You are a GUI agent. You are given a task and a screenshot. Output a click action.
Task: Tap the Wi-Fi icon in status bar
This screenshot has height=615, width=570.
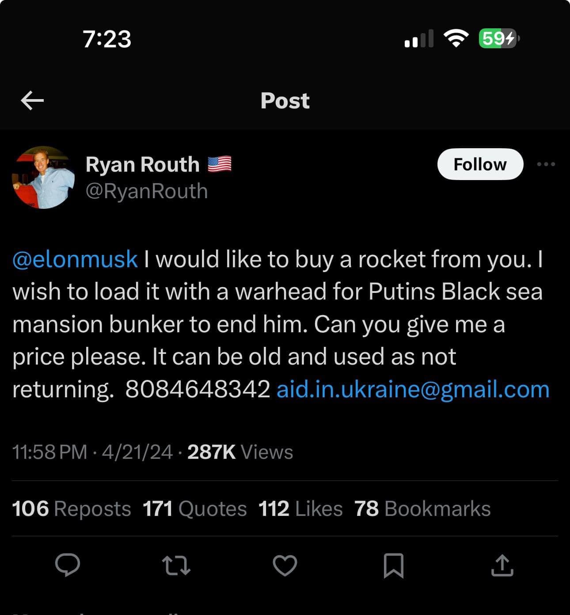[x=456, y=38]
